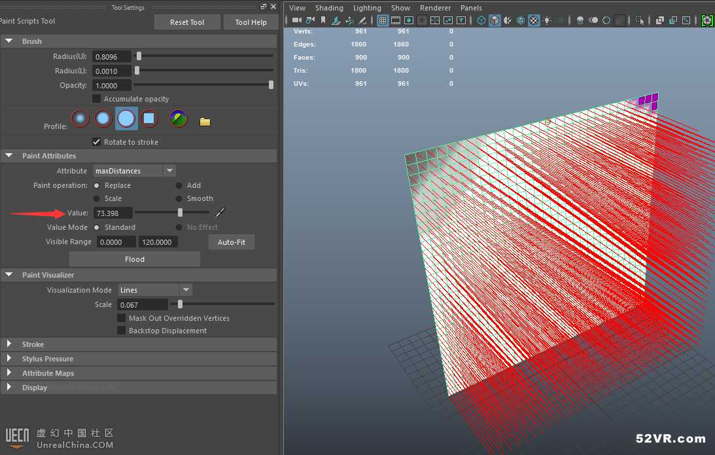Screen dimensions: 715x455
Task: Toggle the Lock Camera icon
Action: pyautogui.click(x=310, y=20)
